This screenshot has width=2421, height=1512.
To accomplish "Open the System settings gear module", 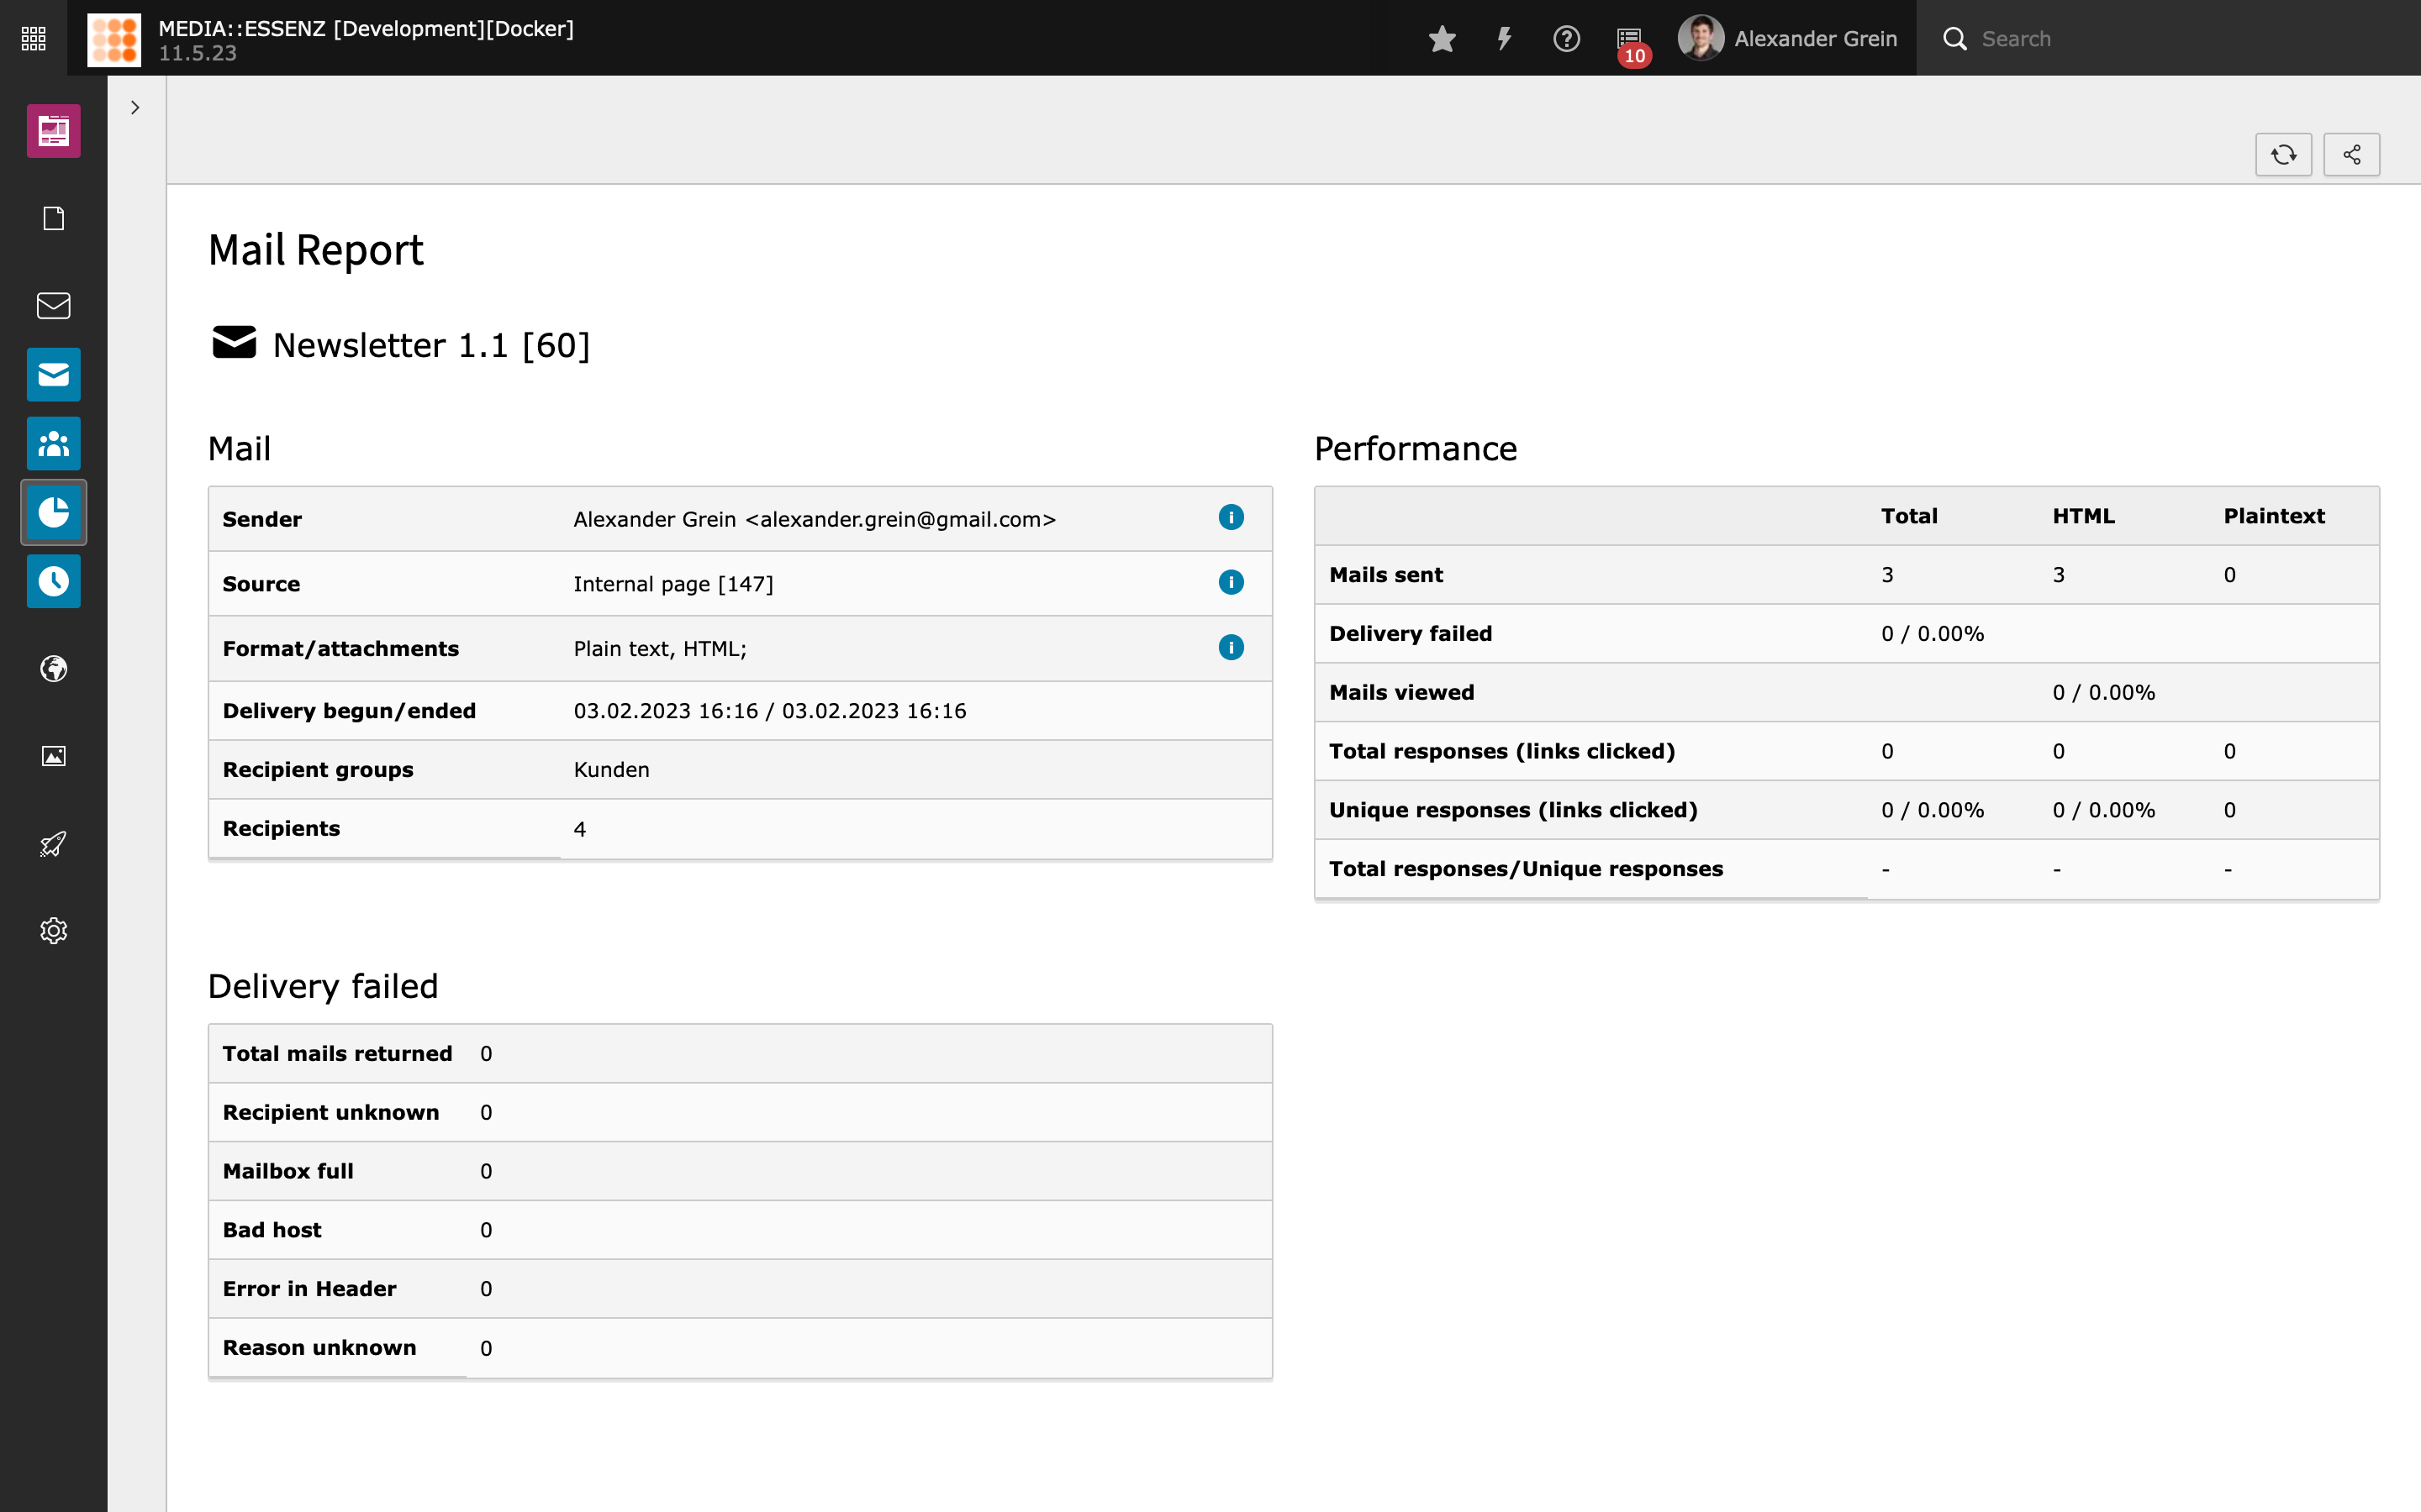I will pos(53,931).
